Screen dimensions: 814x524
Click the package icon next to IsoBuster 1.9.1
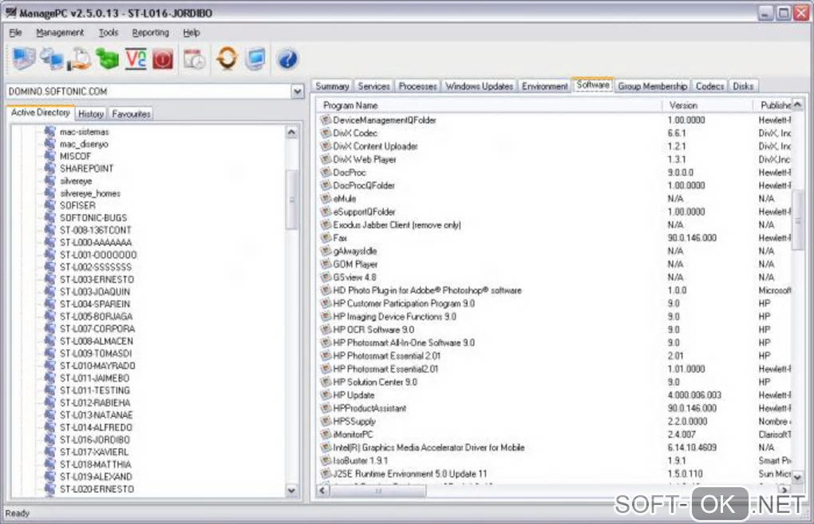[326, 461]
